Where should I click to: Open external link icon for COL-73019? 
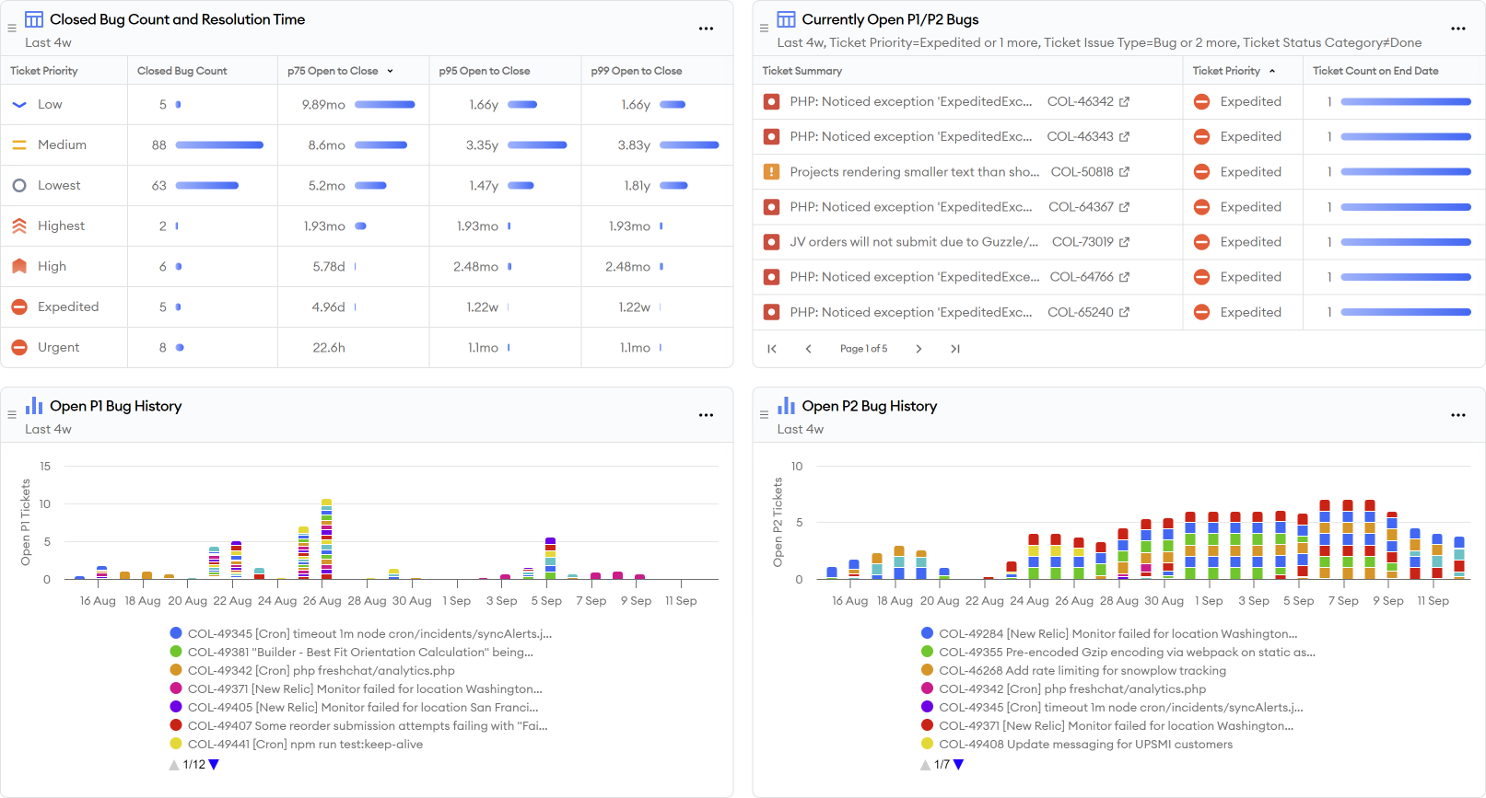click(x=1124, y=242)
